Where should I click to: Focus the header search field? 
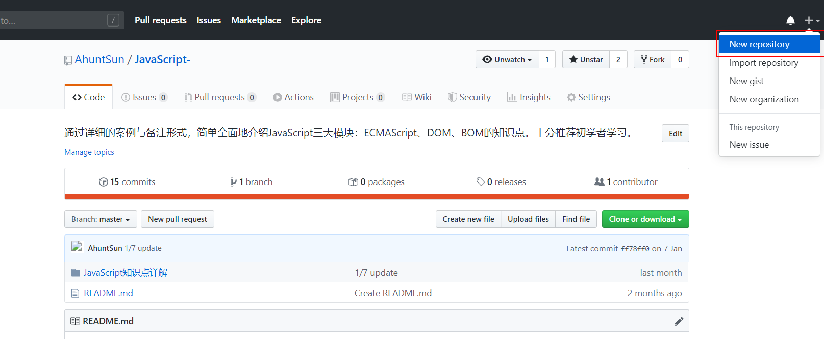[61, 20]
